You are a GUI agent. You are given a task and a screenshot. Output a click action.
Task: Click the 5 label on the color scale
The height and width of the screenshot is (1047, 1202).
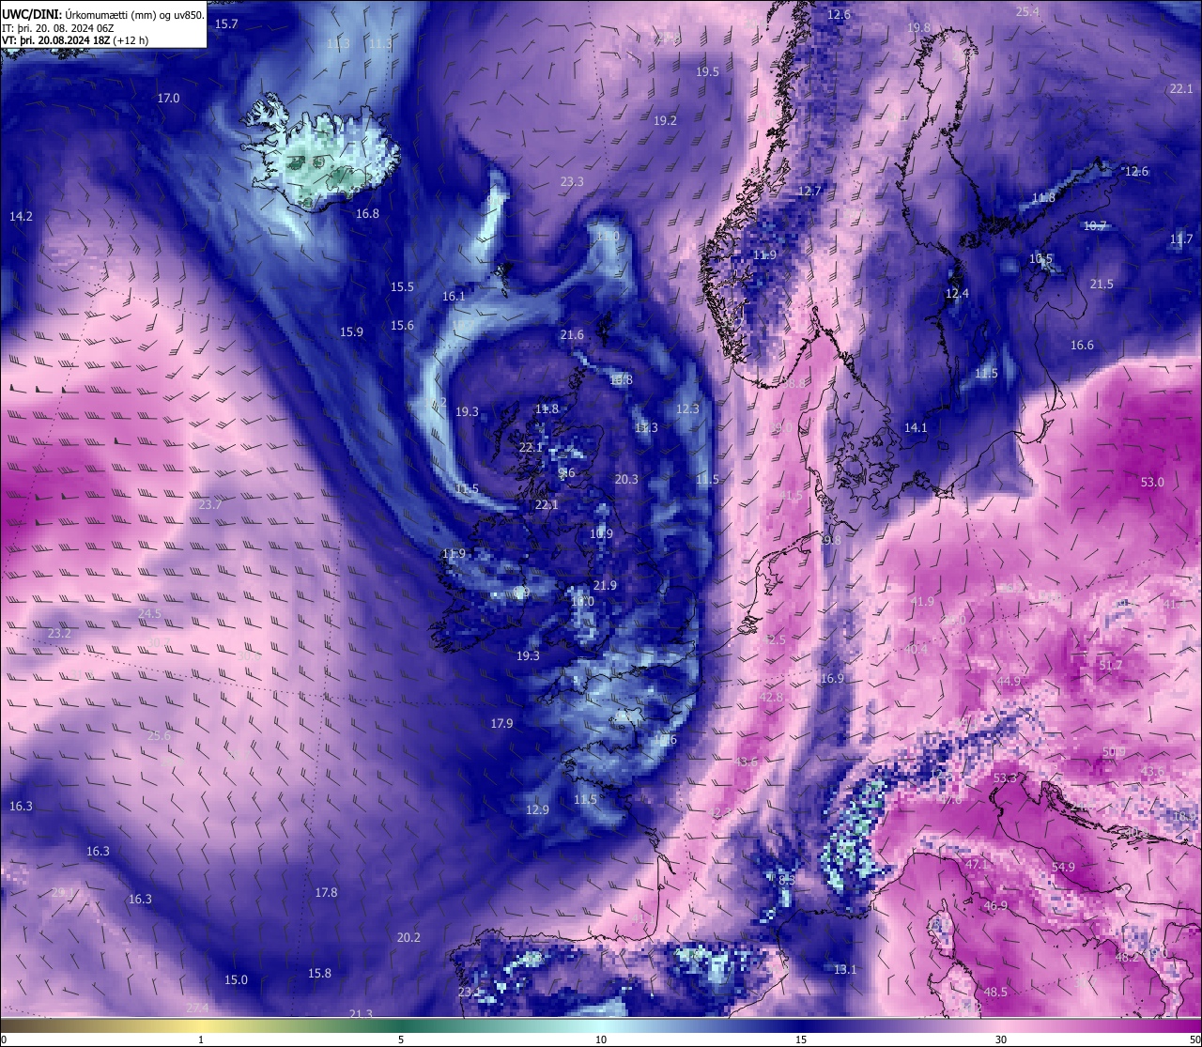(401, 1039)
